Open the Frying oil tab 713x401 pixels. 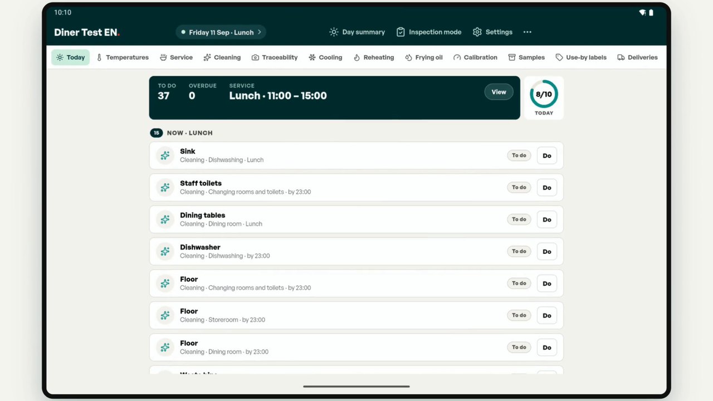point(423,57)
